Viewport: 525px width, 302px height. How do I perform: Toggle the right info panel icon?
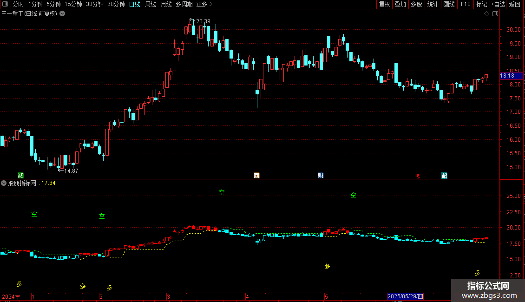495,14
